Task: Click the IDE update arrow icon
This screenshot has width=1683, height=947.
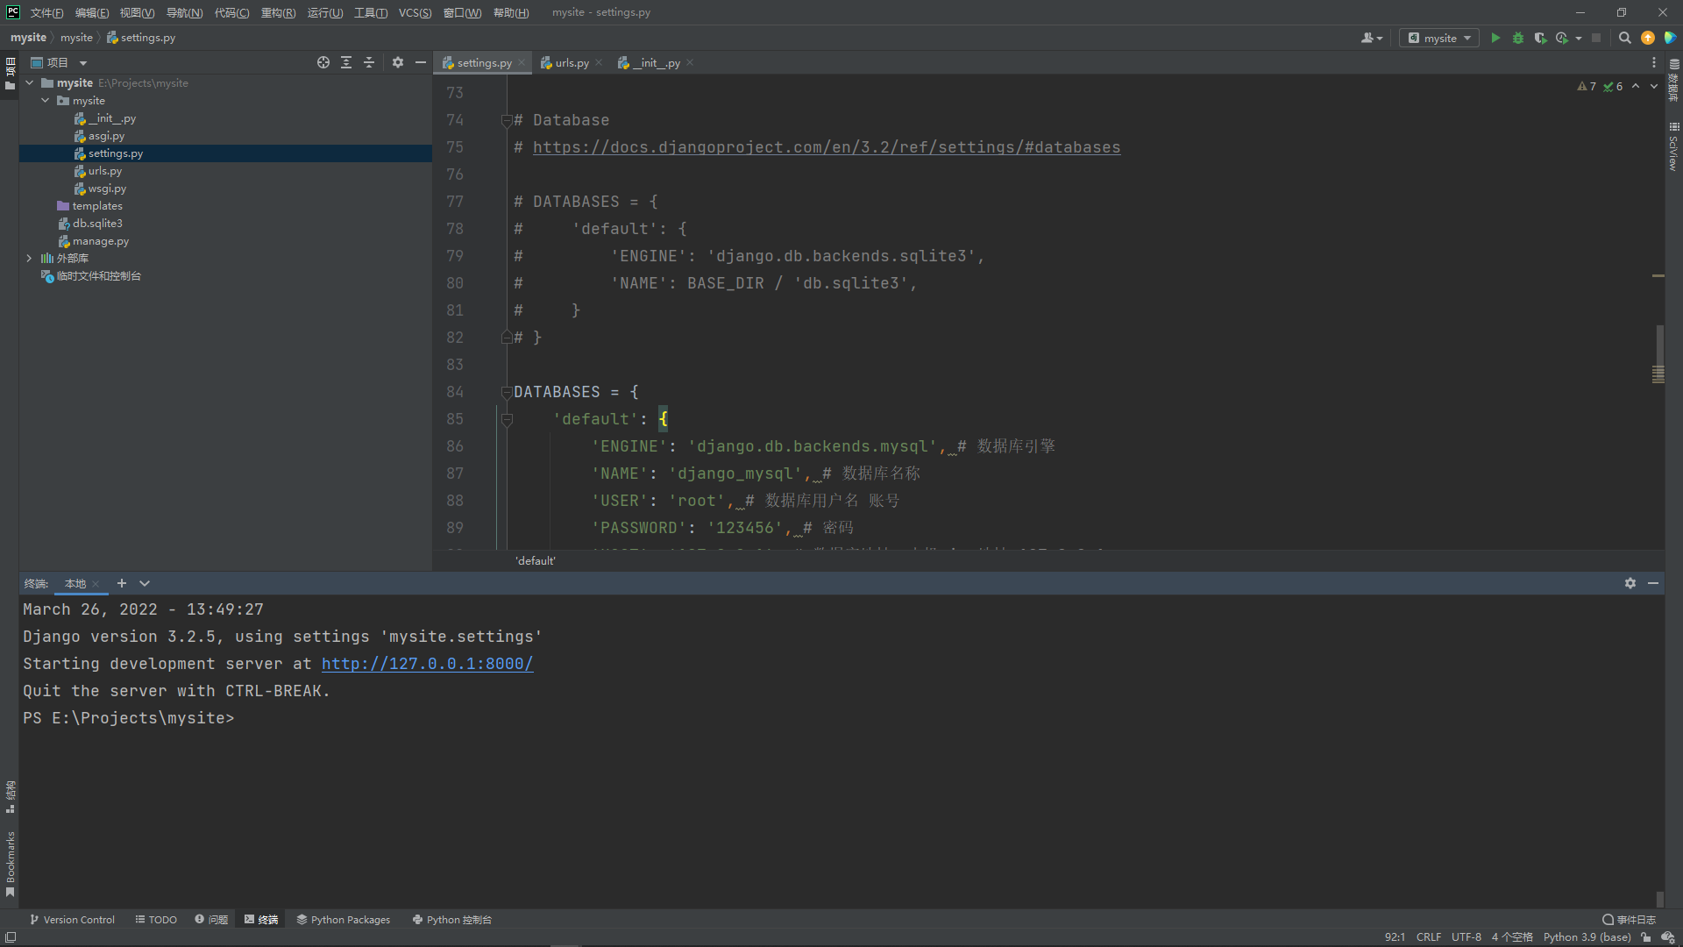Action: (x=1648, y=38)
